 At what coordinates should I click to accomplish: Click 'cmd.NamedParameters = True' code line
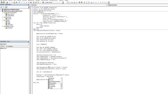[46, 64]
